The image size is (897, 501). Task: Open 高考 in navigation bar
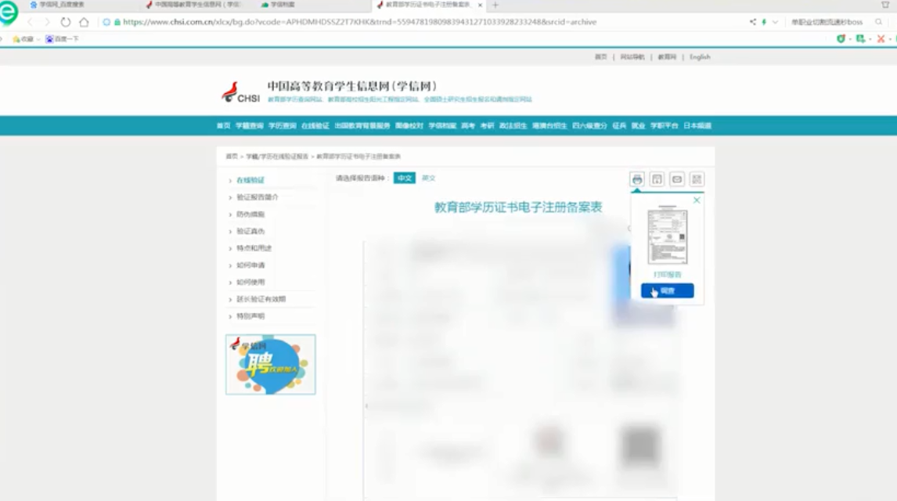468,126
